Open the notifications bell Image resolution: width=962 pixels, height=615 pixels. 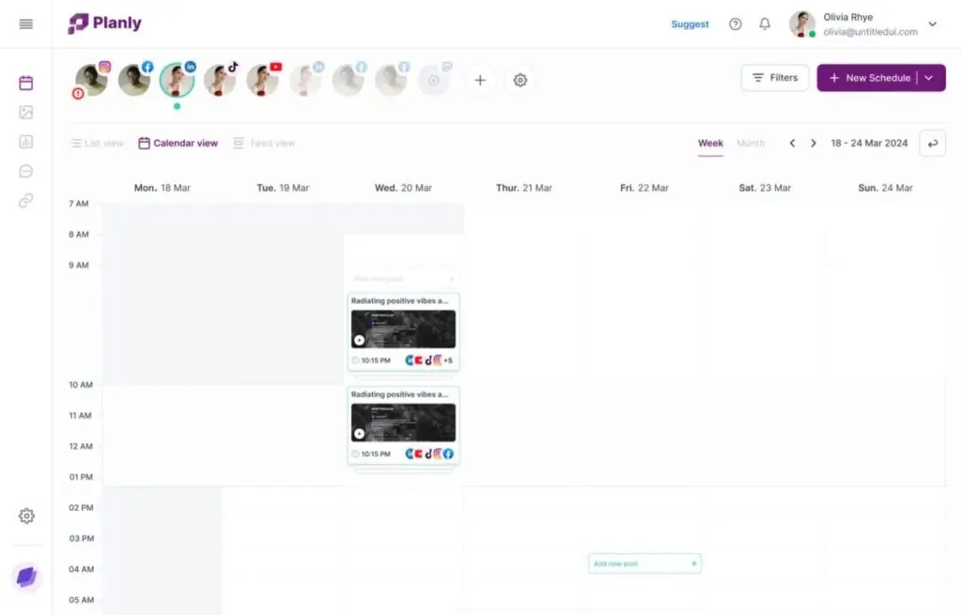(x=765, y=24)
